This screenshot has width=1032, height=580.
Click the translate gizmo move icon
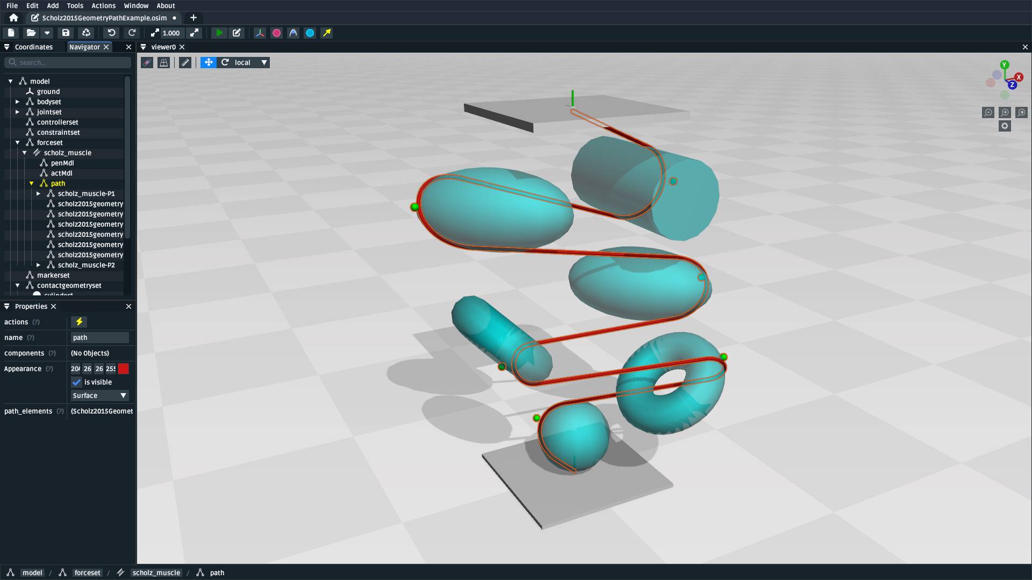click(208, 63)
